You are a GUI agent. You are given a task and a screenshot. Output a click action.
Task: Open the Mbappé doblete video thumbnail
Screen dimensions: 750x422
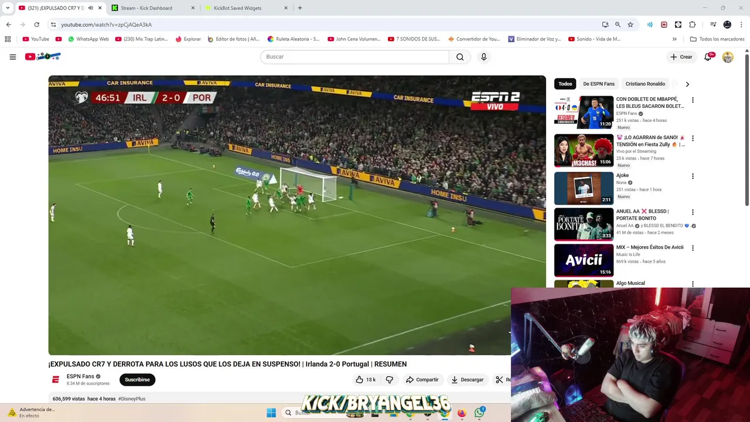coord(584,113)
